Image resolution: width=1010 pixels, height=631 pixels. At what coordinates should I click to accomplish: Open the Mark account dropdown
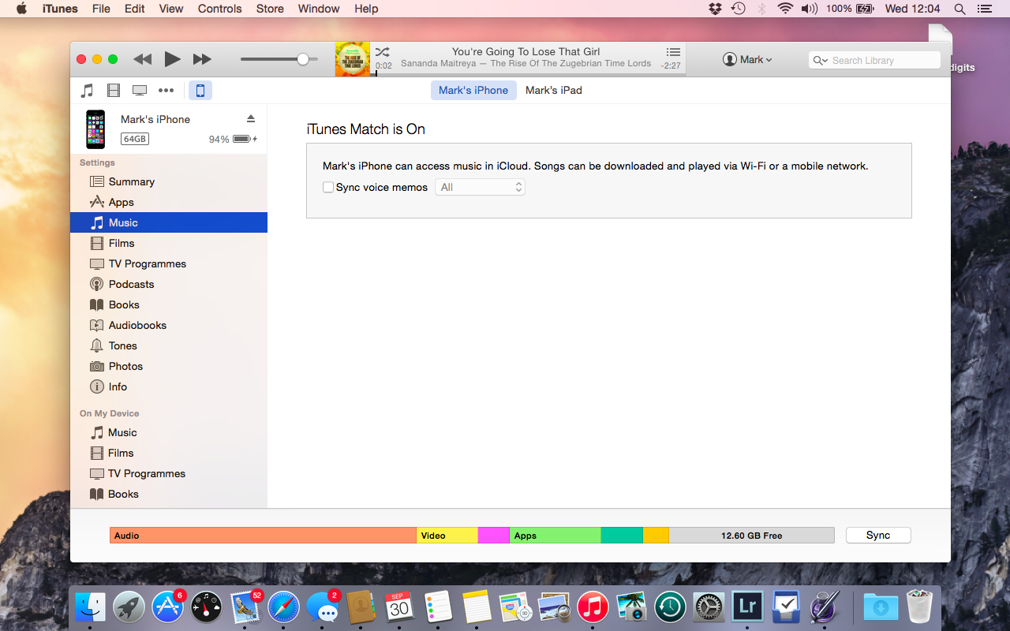747,60
